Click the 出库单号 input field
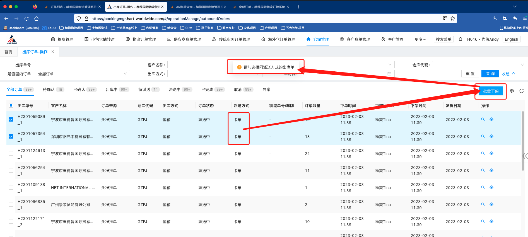The height and width of the screenshot is (237, 528). pos(82,65)
